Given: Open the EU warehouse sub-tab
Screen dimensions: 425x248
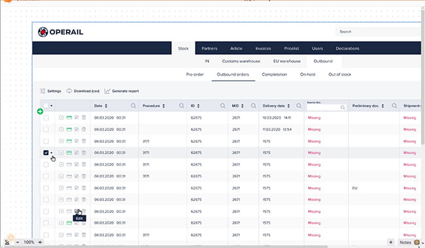Looking at the screenshot, I should pyautogui.click(x=287, y=61).
